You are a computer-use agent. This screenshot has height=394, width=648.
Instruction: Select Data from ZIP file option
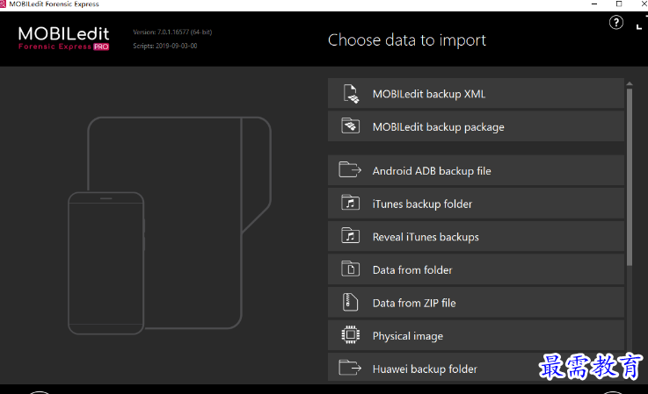click(476, 303)
